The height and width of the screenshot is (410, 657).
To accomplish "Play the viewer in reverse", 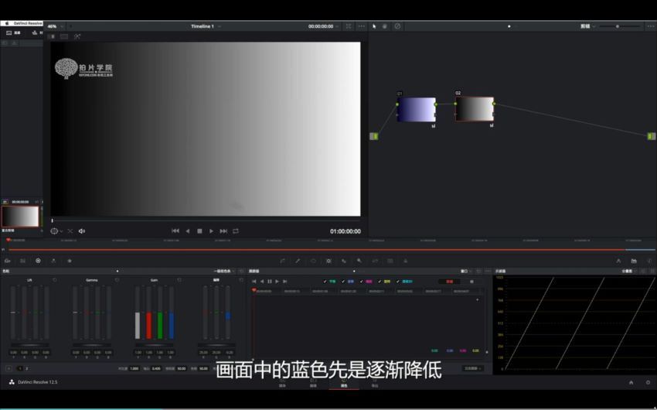I will (187, 231).
